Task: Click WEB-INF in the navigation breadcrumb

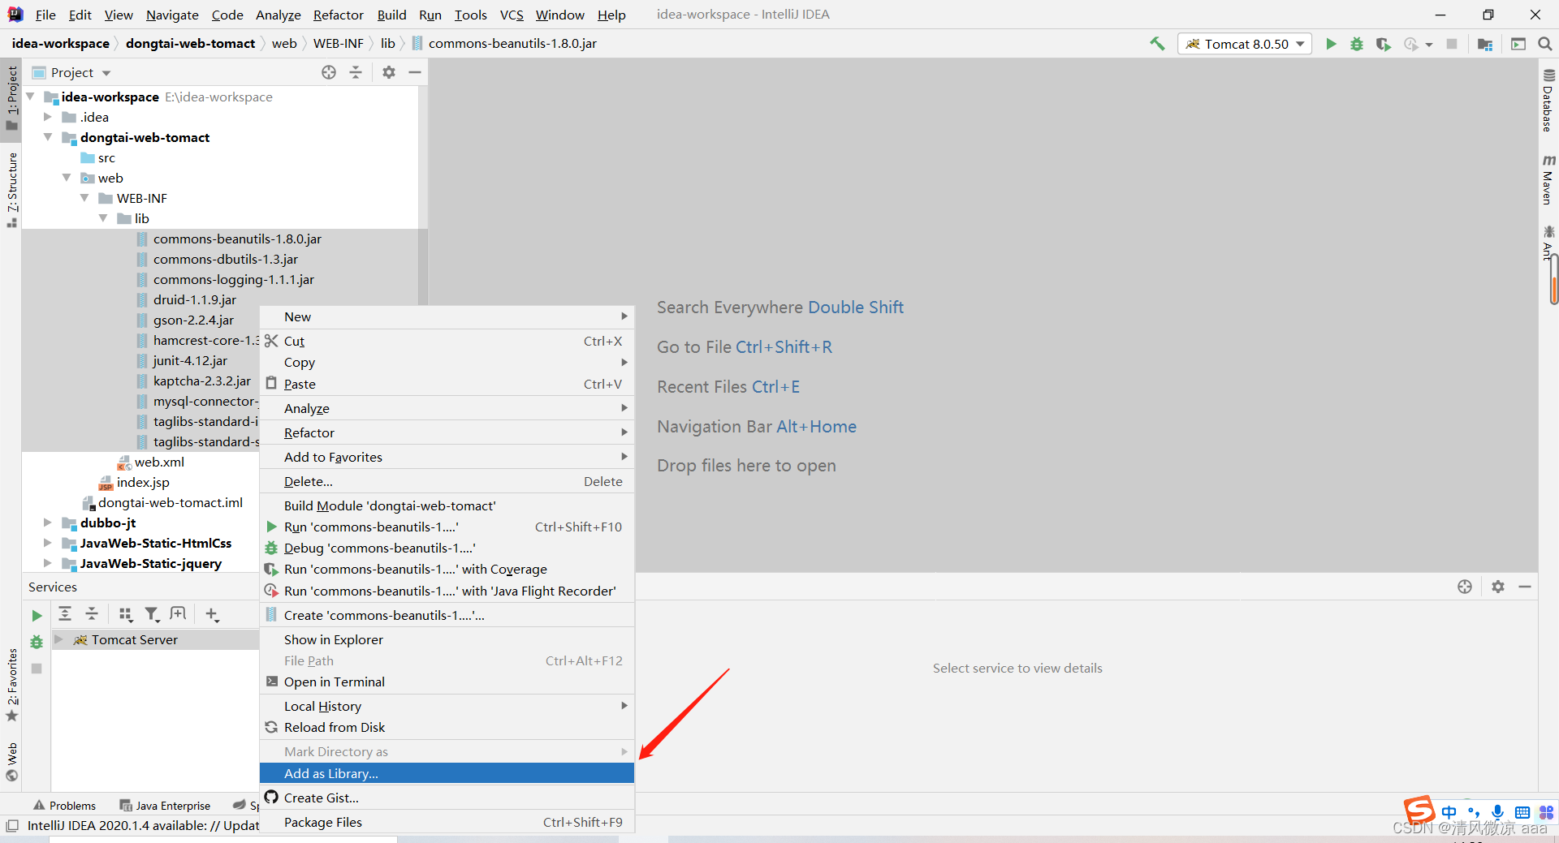Action: click(338, 44)
